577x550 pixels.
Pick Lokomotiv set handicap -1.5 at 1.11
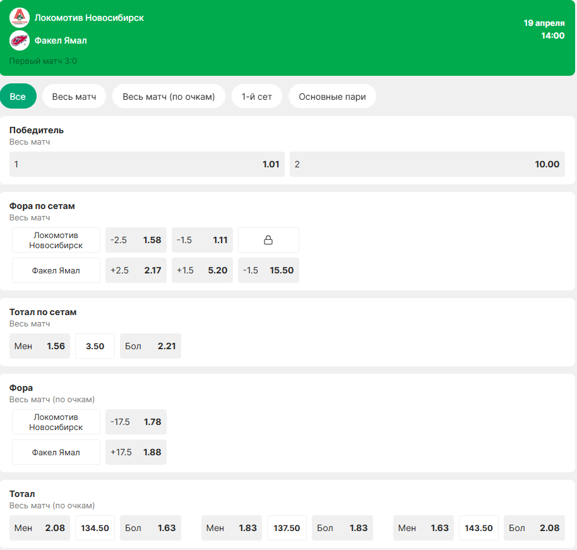pos(202,240)
